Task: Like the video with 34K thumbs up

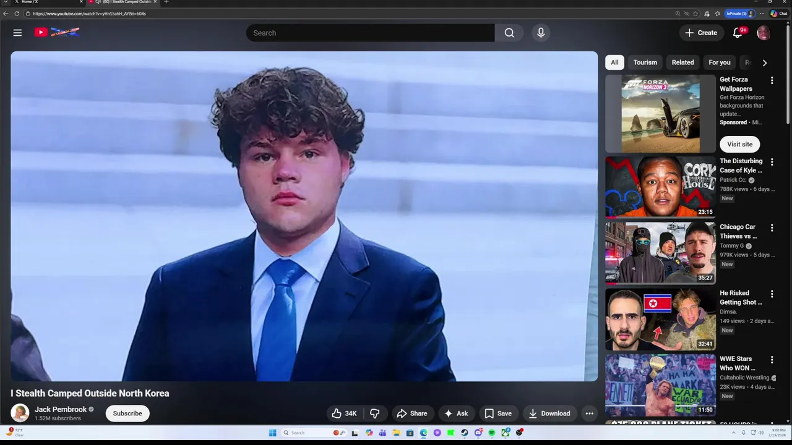Action: tap(344, 413)
